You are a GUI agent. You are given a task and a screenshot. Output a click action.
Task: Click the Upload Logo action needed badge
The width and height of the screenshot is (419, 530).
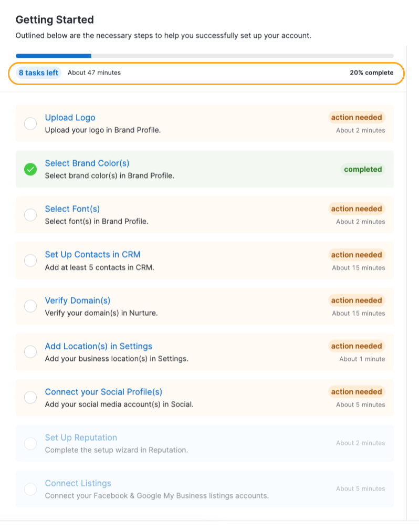[x=357, y=118]
